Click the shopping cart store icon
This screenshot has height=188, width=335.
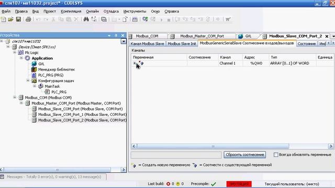[x=228, y=19]
